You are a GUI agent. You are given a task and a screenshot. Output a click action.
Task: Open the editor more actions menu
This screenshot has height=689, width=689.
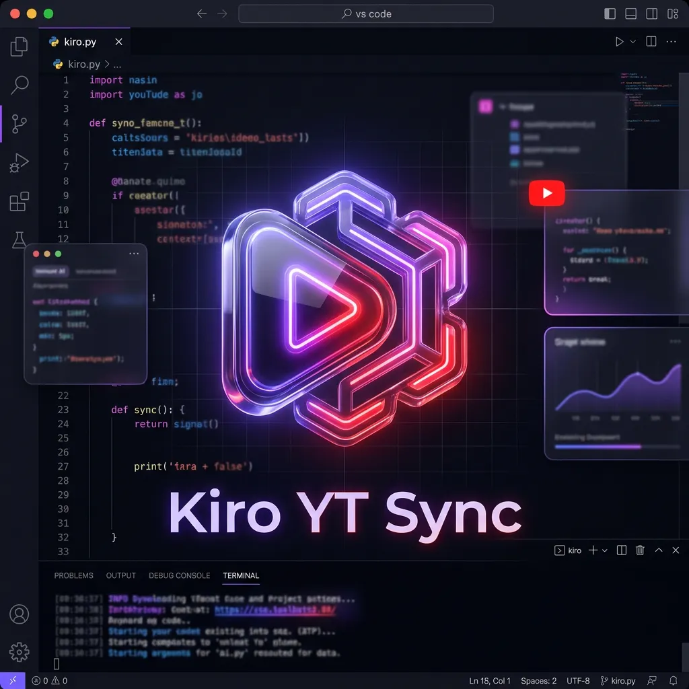(x=671, y=42)
